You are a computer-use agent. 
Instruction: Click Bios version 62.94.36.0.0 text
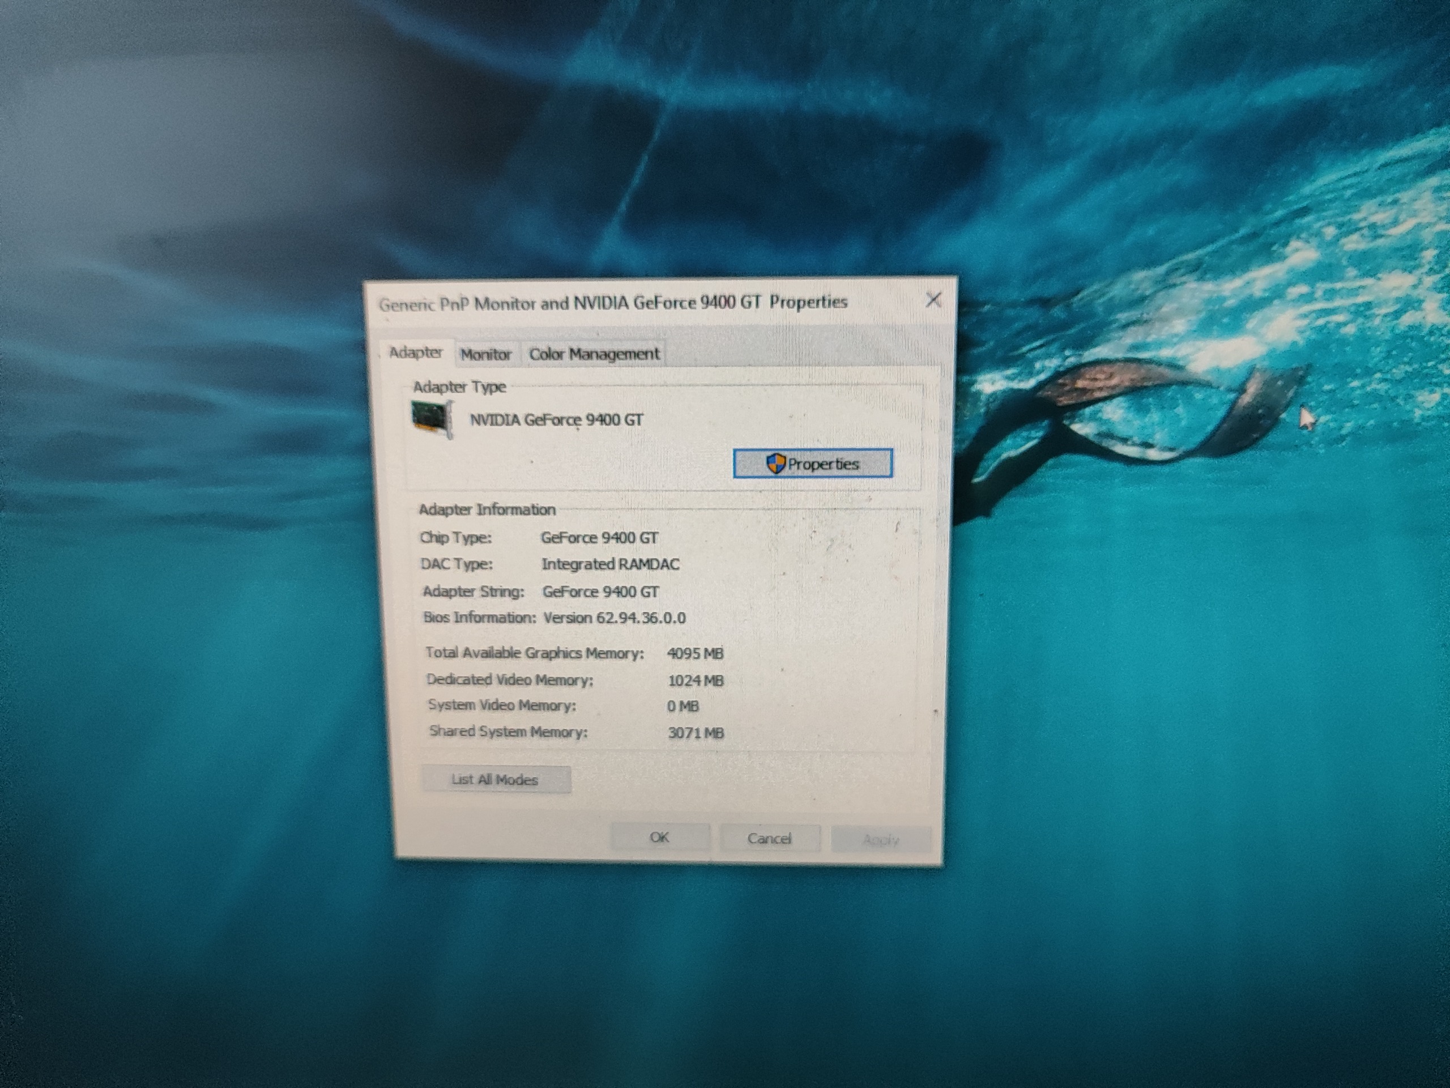pyautogui.click(x=614, y=618)
